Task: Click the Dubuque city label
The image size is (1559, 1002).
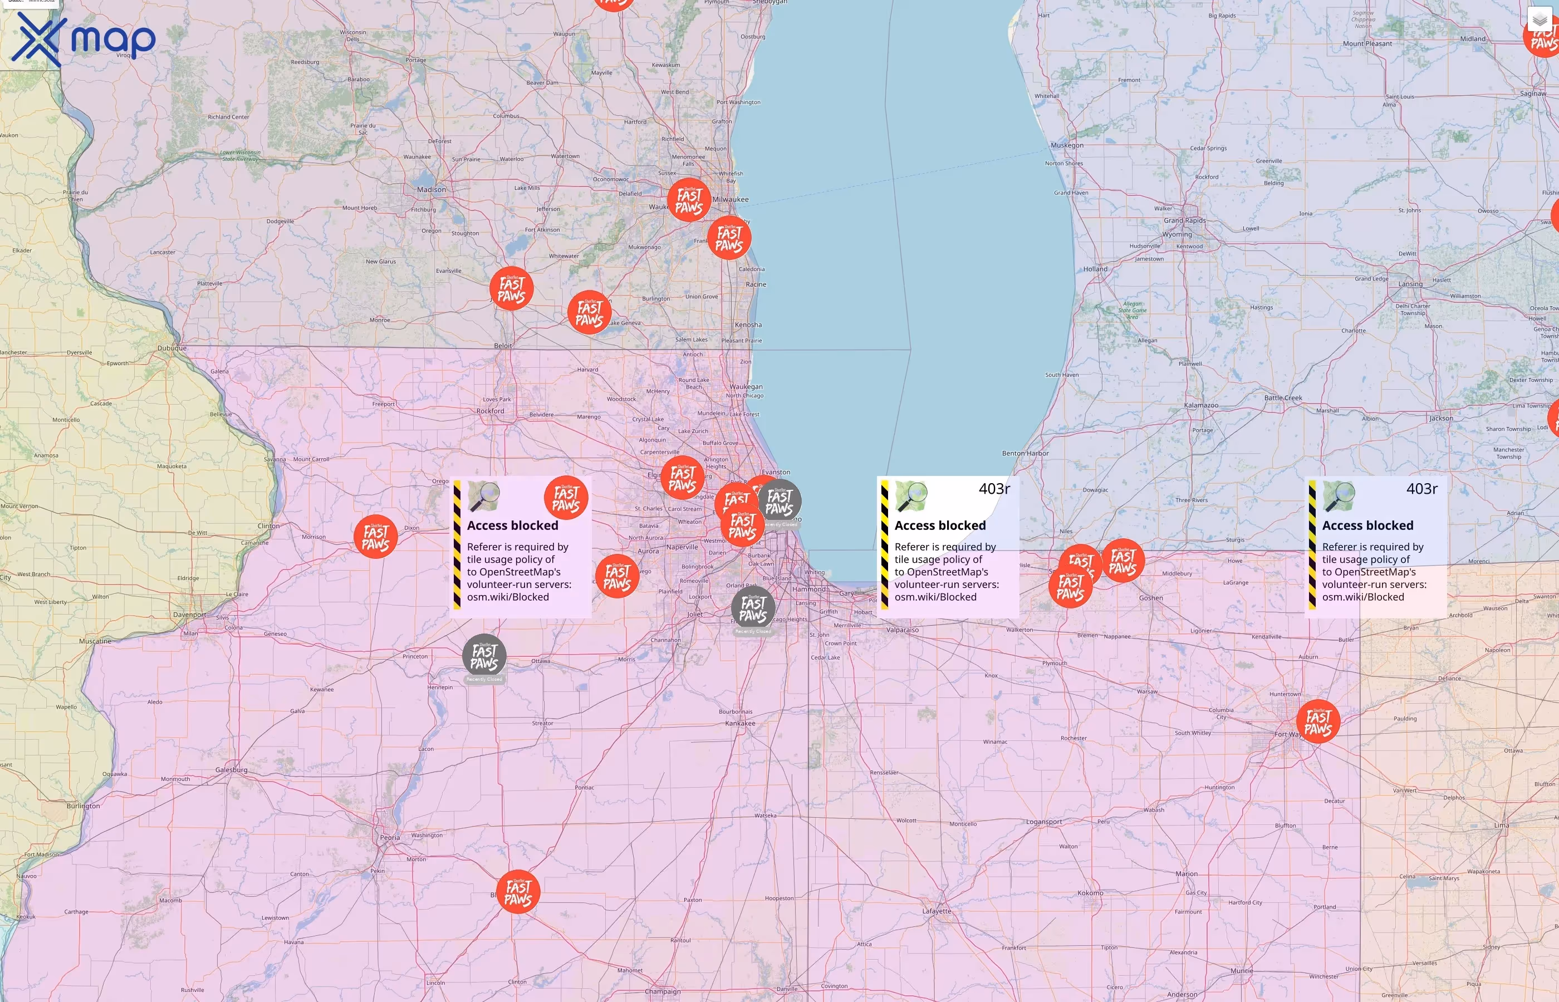Action: point(172,348)
